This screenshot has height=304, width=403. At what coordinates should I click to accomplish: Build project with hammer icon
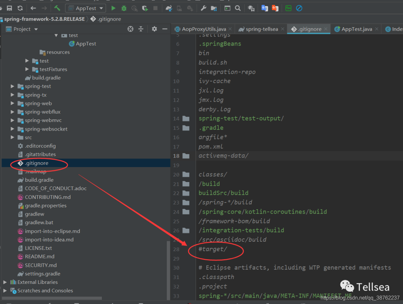(x=57, y=8)
